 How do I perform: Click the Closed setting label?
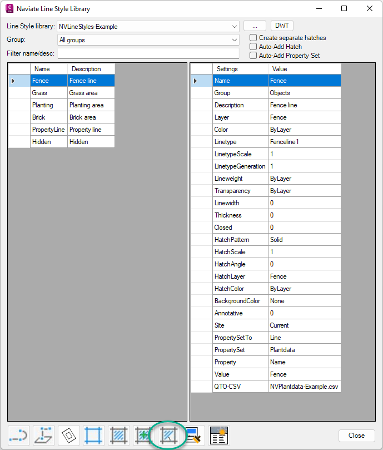click(x=240, y=228)
